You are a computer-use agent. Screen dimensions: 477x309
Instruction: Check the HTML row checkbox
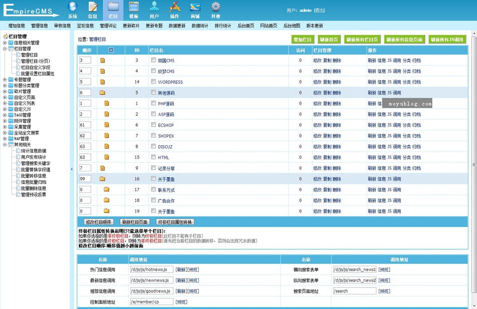point(153,157)
